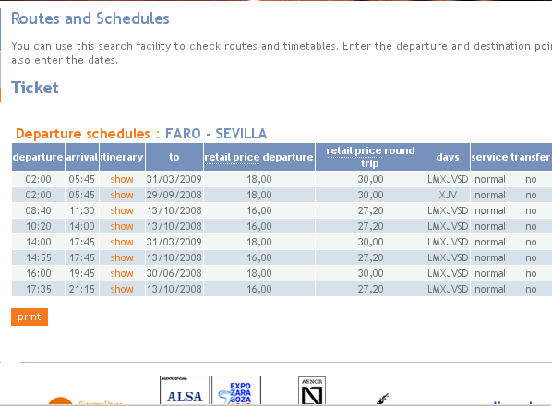The image size is (552, 406).
Task: Show itinerary for 17:35 departure
Action: coord(122,289)
